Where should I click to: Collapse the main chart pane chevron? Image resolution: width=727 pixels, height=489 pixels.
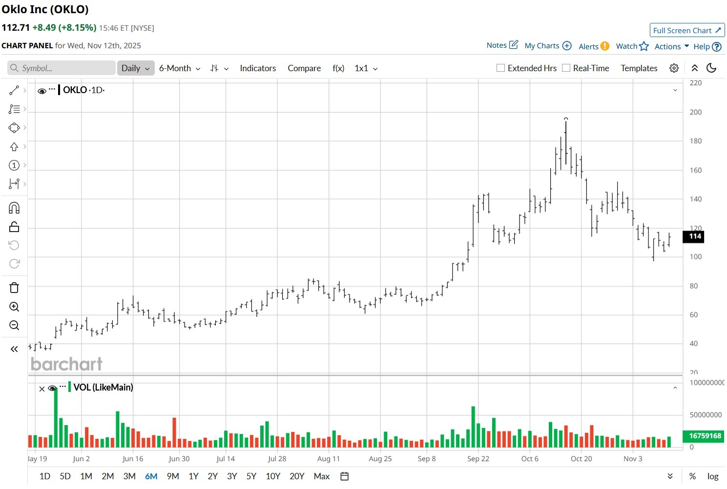click(675, 90)
